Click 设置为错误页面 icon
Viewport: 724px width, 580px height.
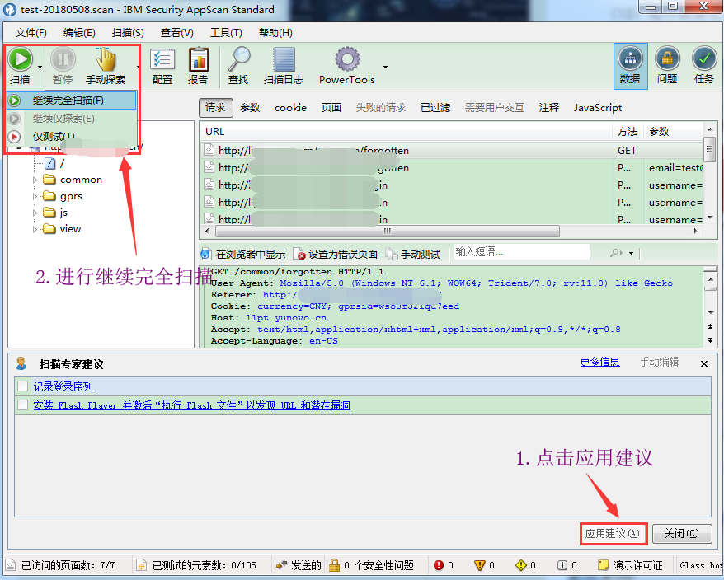[x=299, y=254]
